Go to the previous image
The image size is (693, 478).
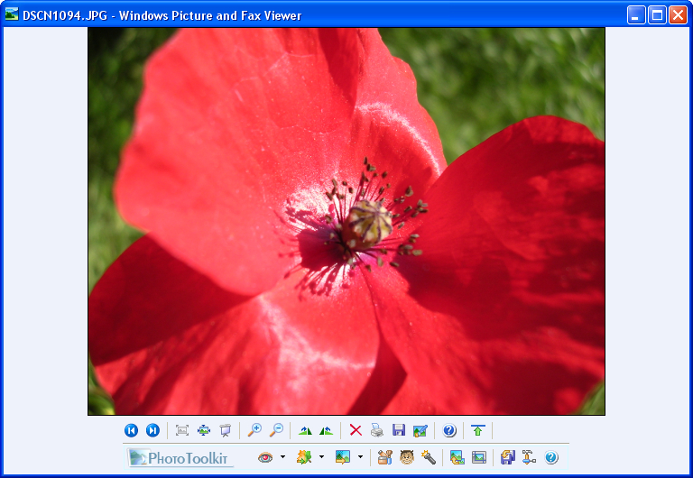click(131, 431)
